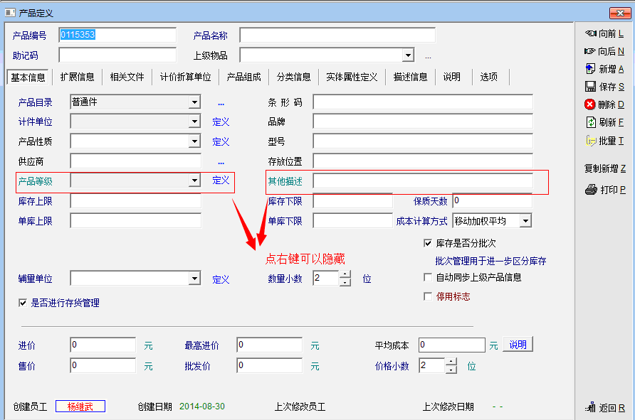Refresh the form using 刷新 icon
The image size is (635, 420).
coord(590,122)
